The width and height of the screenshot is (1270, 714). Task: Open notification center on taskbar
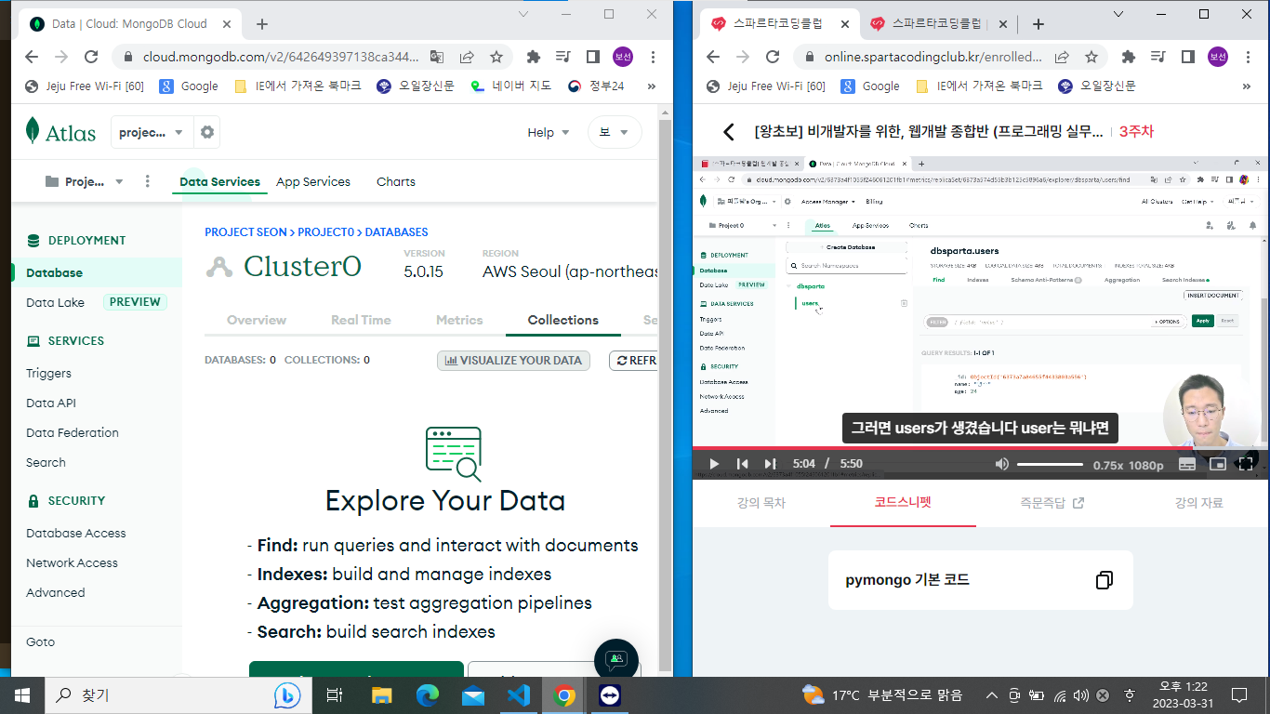[1238, 694]
